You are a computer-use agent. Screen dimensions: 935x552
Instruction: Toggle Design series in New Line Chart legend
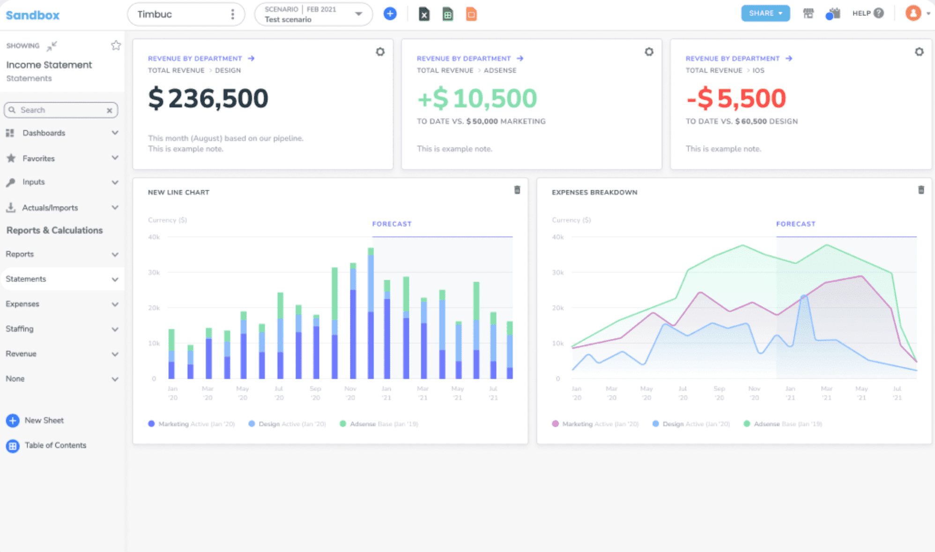[x=271, y=424]
